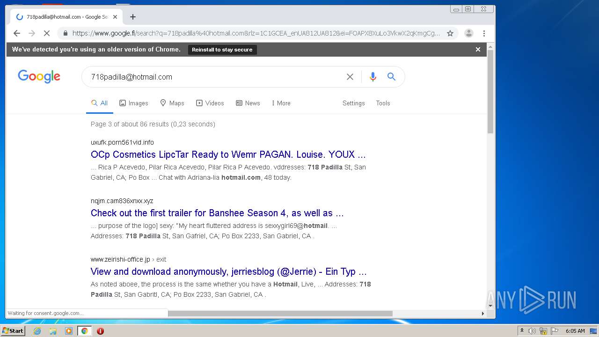Screen dimensions: 599x337
Task: Click the 6:05 AM system clock
Action: click(x=575, y=331)
